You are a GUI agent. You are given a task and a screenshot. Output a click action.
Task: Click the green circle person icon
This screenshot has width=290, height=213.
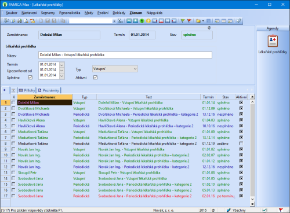[142, 21]
